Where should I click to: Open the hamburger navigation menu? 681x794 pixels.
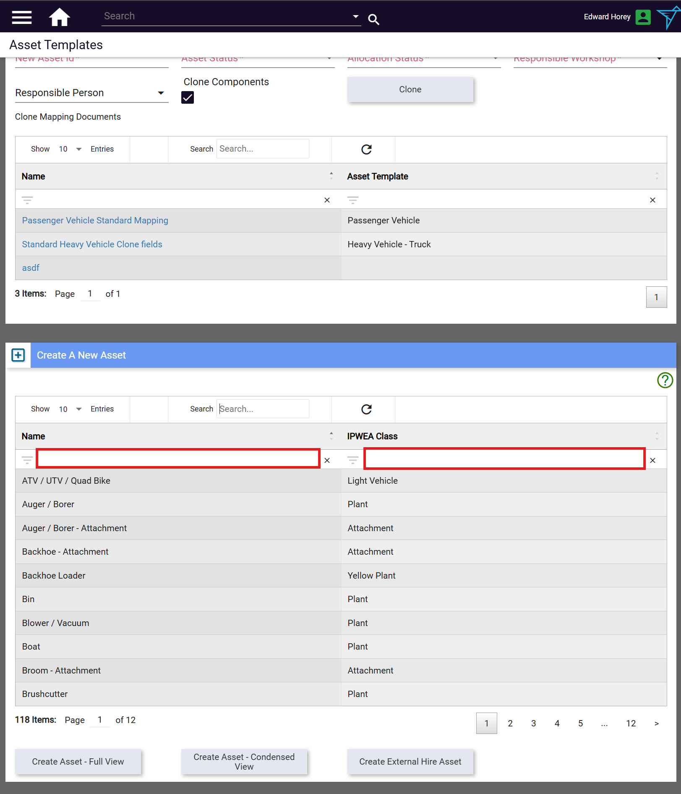(x=22, y=17)
